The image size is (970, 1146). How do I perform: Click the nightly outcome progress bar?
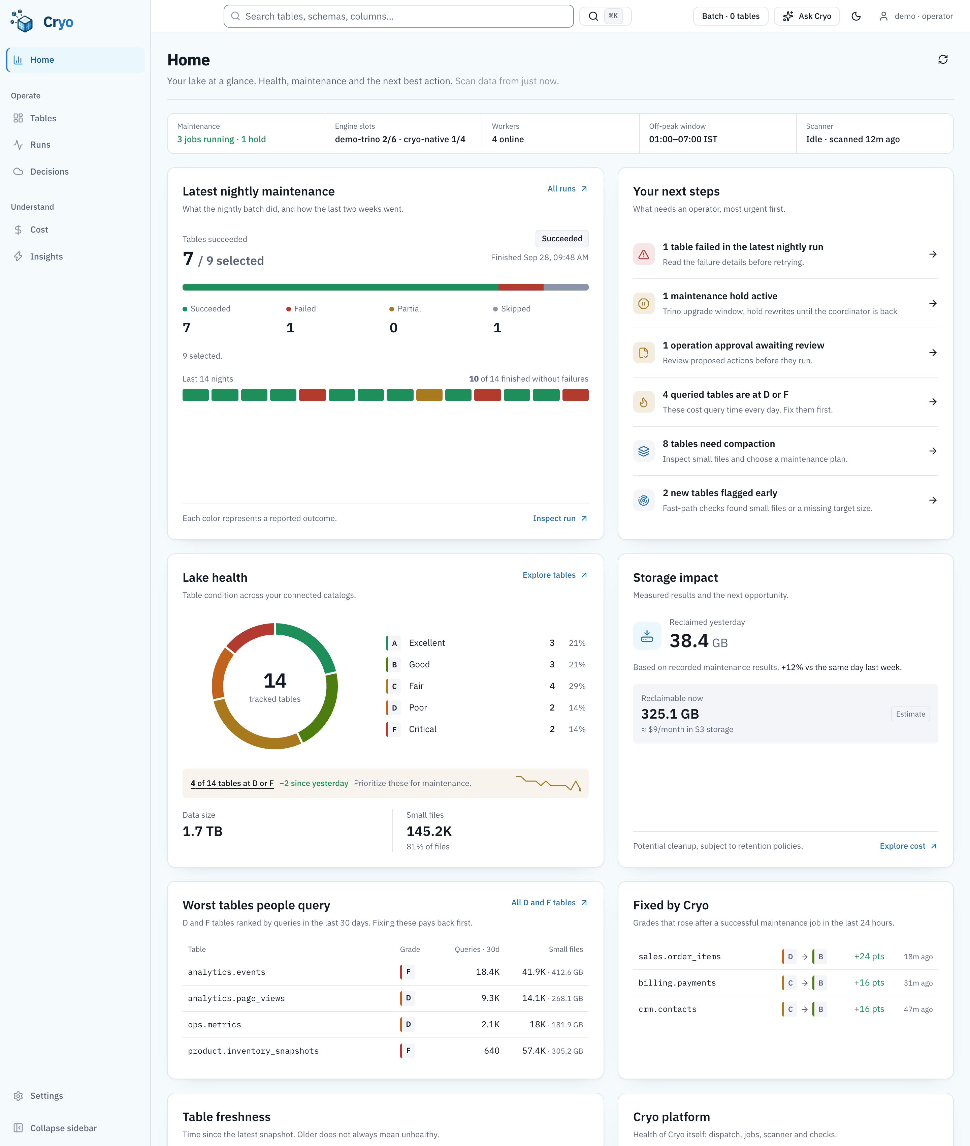coord(385,287)
